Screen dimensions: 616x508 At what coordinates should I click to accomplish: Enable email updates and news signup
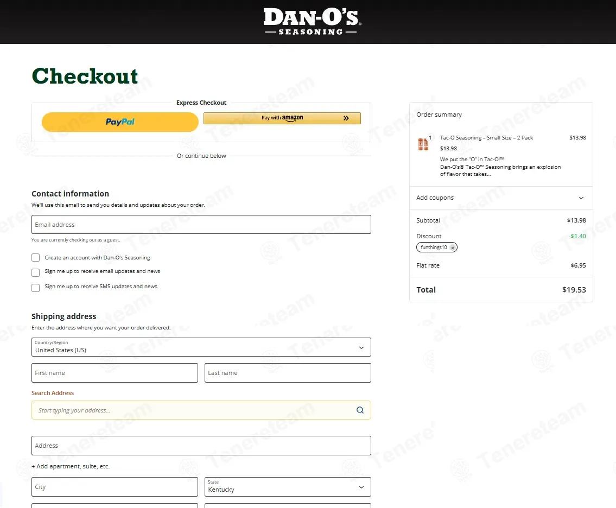(36, 272)
